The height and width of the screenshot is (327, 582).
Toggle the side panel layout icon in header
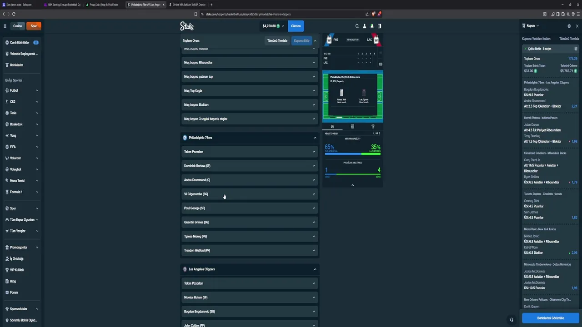click(x=379, y=26)
